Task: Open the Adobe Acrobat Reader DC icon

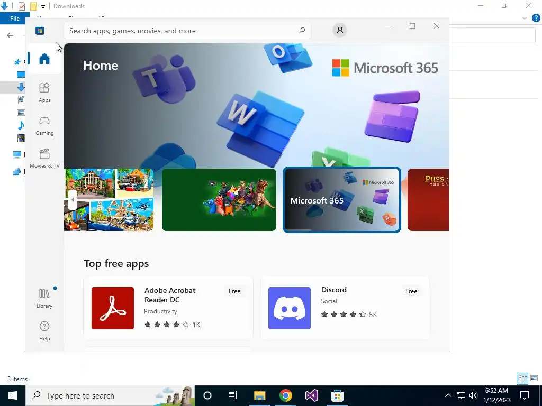Action: [x=113, y=308]
